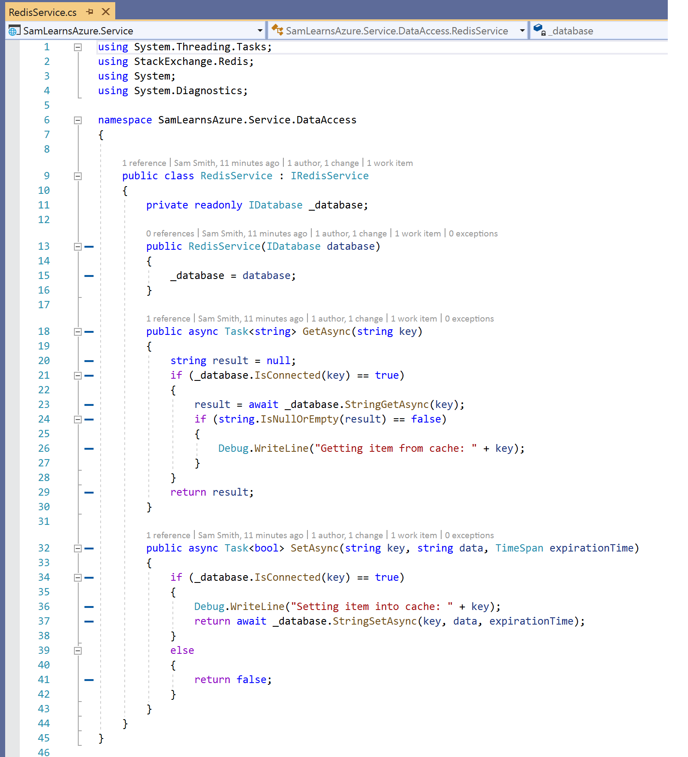Open the SamLearnsAzure.Service project dropdown
Viewport: 688px width, 757px height.
[x=260, y=31]
